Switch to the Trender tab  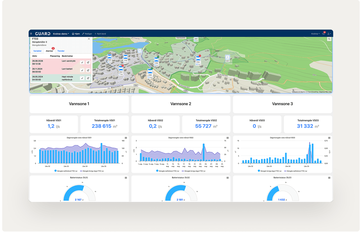pyautogui.click(x=61, y=51)
